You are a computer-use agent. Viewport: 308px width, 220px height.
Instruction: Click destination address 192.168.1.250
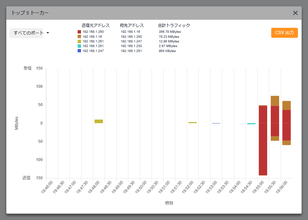[x=131, y=37]
